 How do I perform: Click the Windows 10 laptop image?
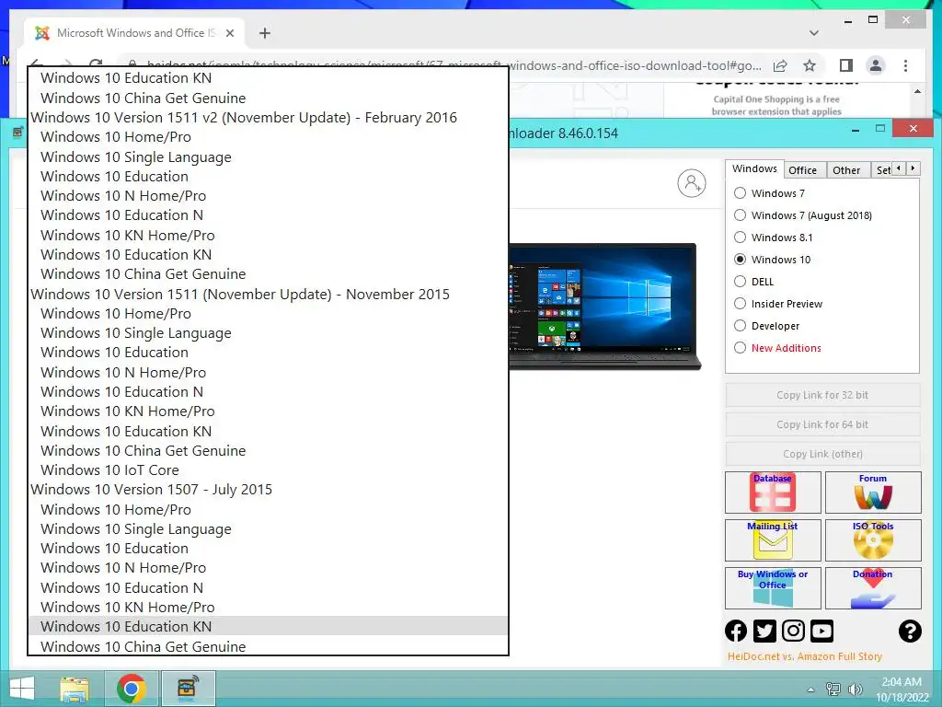pyautogui.click(x=603, y=306)
